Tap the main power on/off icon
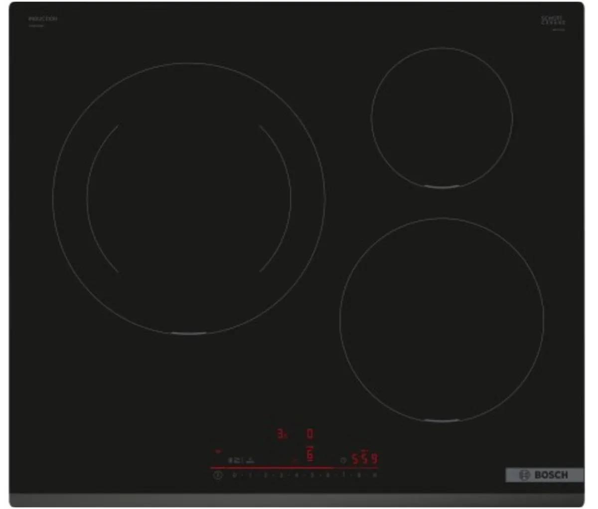Image resolution: width=598 pixels, height=509 pixels. [217, 476]
